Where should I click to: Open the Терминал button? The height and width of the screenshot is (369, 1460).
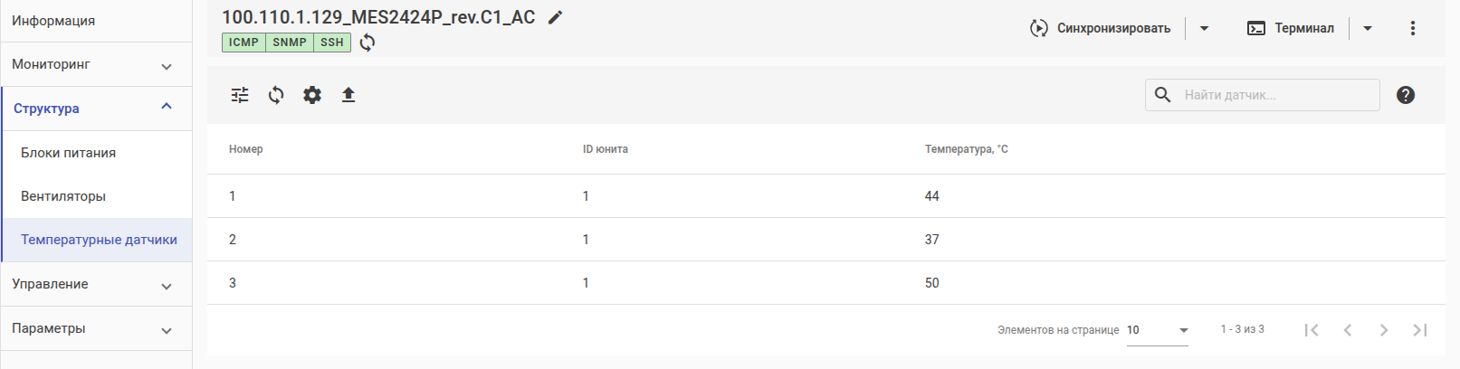[1291, 28]
